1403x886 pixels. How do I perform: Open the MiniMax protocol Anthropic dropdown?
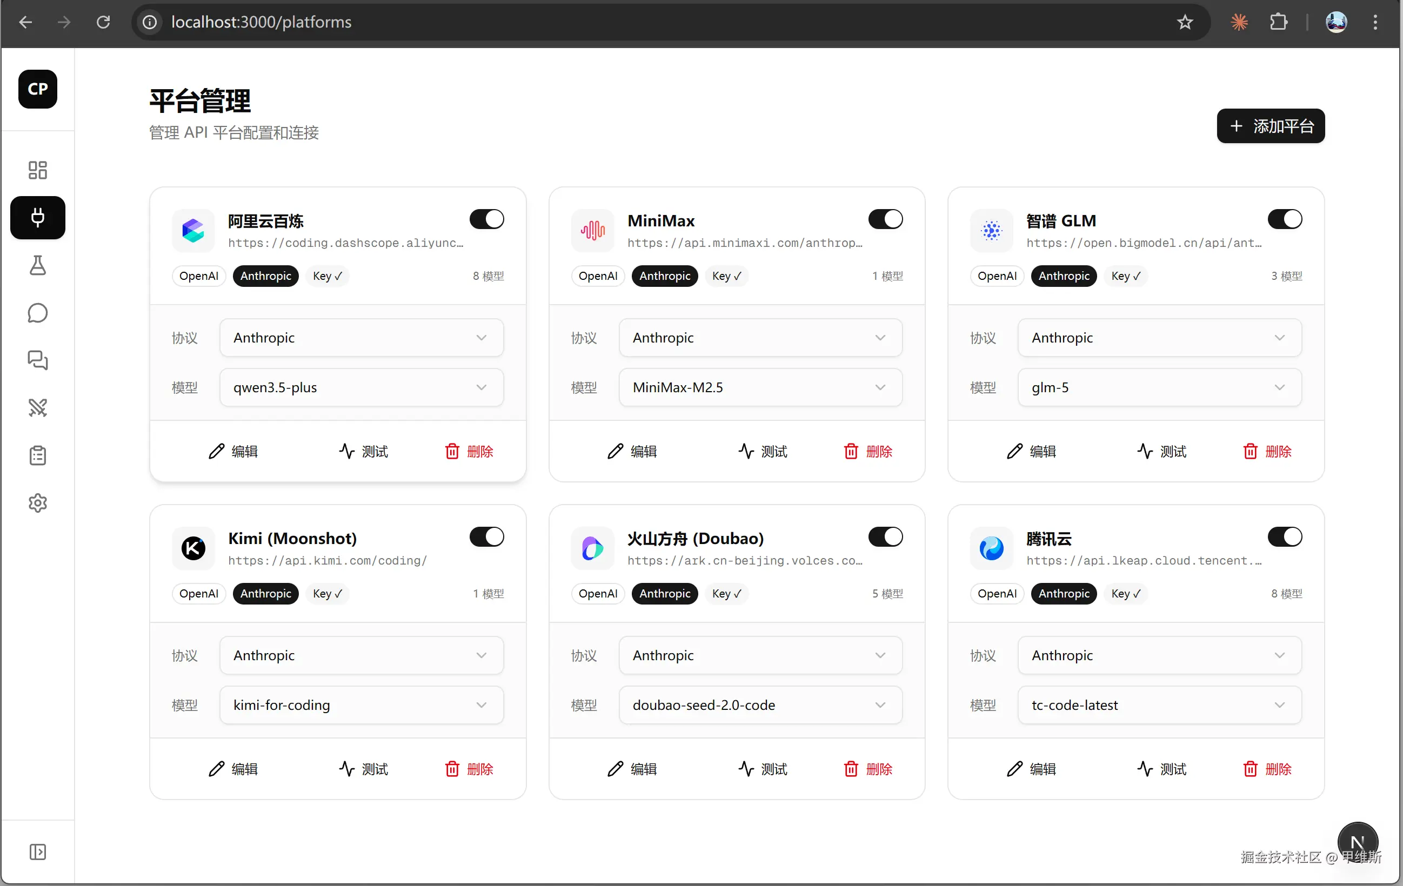click(x=760, y=338)
